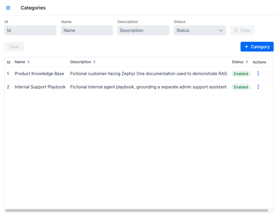Click the Id cell showing 2

[x=8, y=87]
